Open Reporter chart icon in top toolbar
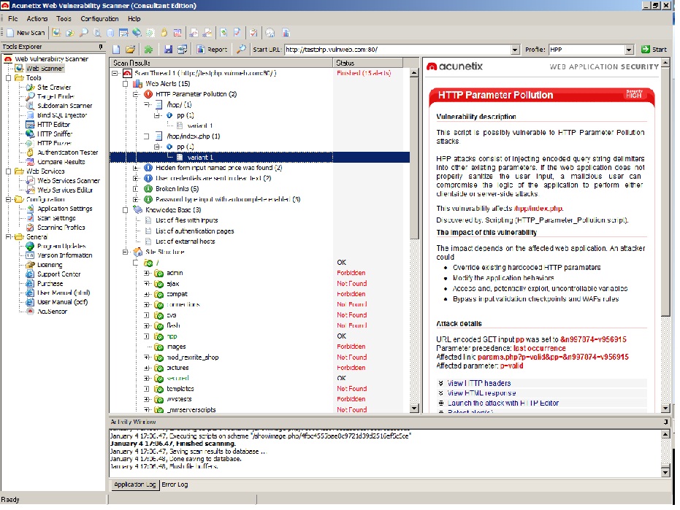 (286, 33)
